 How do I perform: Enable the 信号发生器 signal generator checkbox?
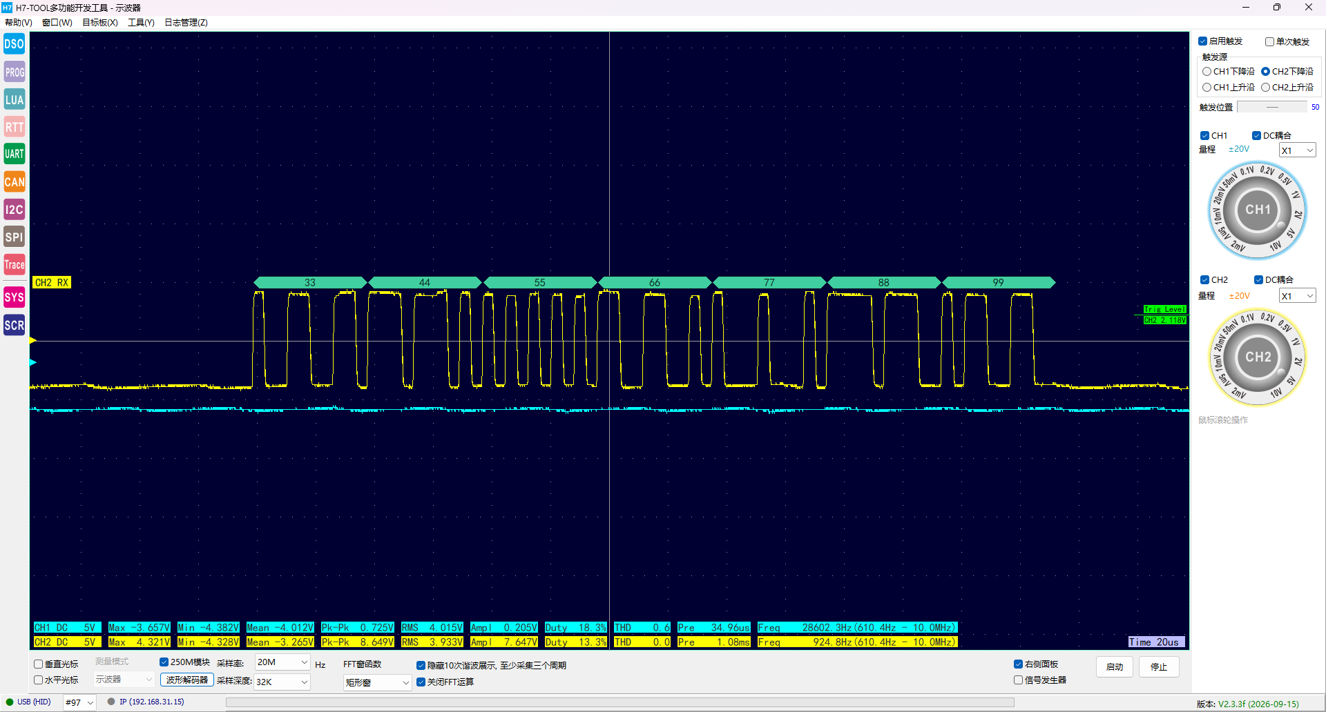pos(1018,680)
